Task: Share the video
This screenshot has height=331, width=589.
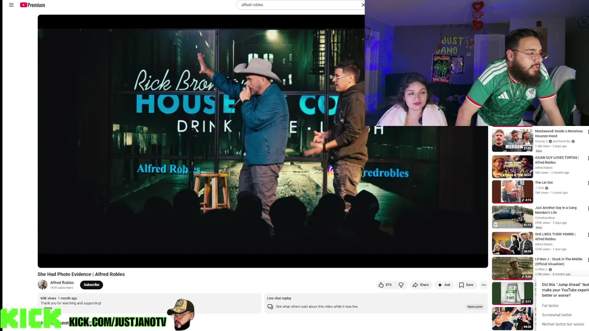Action: (421, 285)
